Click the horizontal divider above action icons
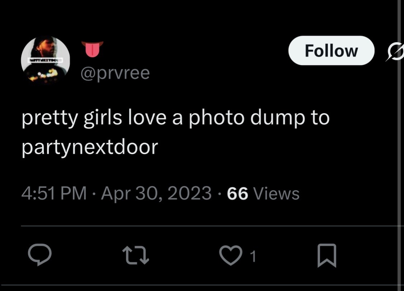 coord(212,226)
